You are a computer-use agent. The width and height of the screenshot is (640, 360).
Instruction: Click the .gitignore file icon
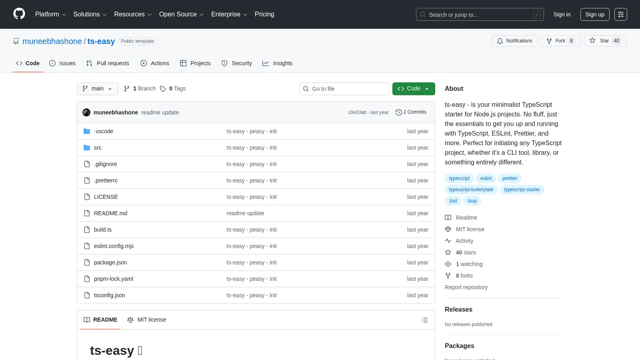coord(87,164)
